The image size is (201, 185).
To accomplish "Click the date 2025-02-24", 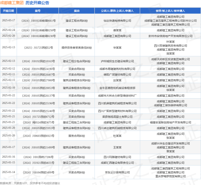I will coord(8,30).
